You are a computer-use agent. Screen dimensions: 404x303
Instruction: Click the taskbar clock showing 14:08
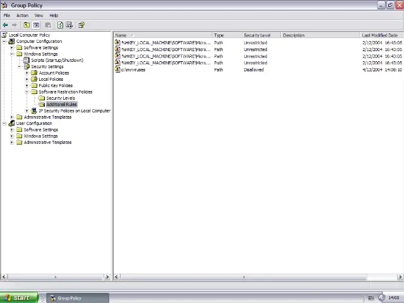click(393, 298)
